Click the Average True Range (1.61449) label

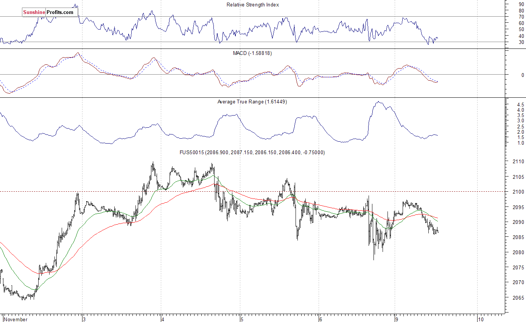(x=252, y=102)
